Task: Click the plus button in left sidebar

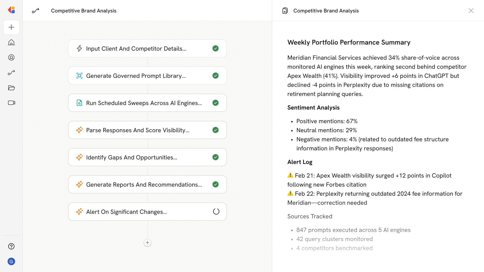Action: pyautogui.click(x=11, y=27)
